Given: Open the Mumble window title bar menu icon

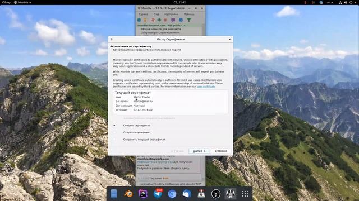Looking at the screenshot, I should 139,8.
